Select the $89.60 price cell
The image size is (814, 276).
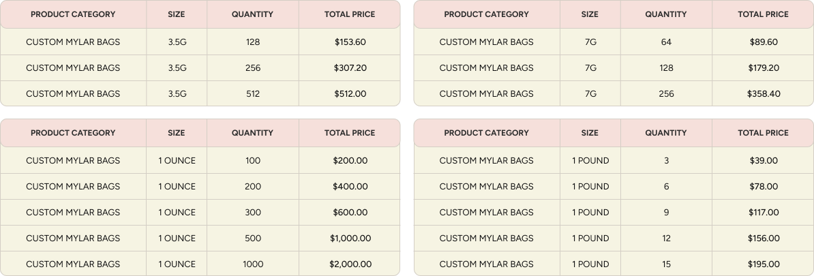click(763, 42)
